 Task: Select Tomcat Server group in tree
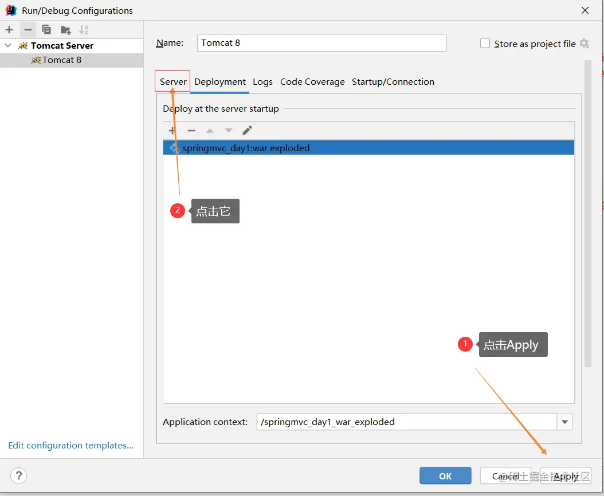pos(72,45)
